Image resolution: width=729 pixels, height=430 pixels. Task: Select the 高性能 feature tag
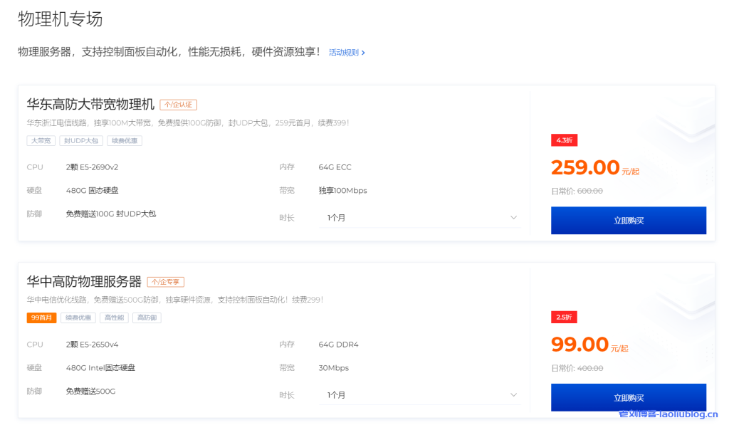[114, 318]
